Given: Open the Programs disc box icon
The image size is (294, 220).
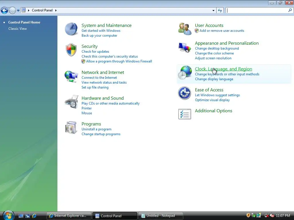Looking at the screenshot, I should click(x=71, y=127).
